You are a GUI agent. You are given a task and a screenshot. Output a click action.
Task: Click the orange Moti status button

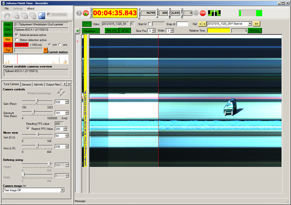tap(8, 39)
